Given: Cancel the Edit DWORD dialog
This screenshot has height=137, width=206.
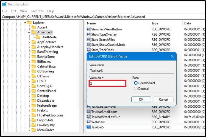Looking at the screenshot, I should (164, 99).
